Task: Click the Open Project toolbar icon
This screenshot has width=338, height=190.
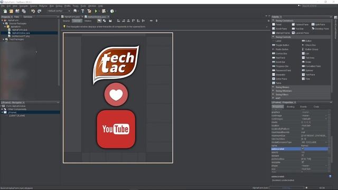Action: click(x=17, y=11)
